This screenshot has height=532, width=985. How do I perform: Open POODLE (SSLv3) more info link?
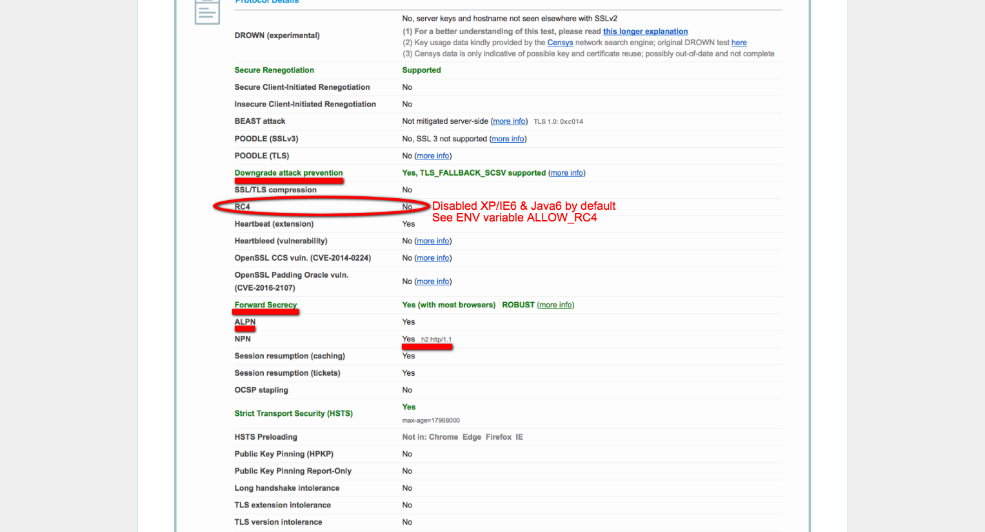pos(508,139)
